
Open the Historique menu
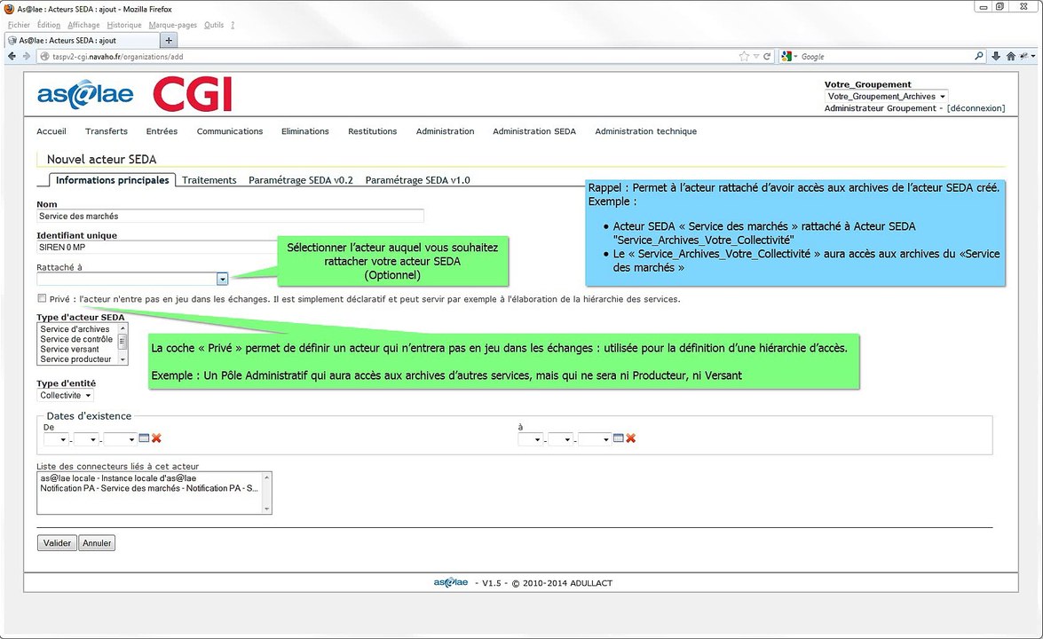(123, 25)
